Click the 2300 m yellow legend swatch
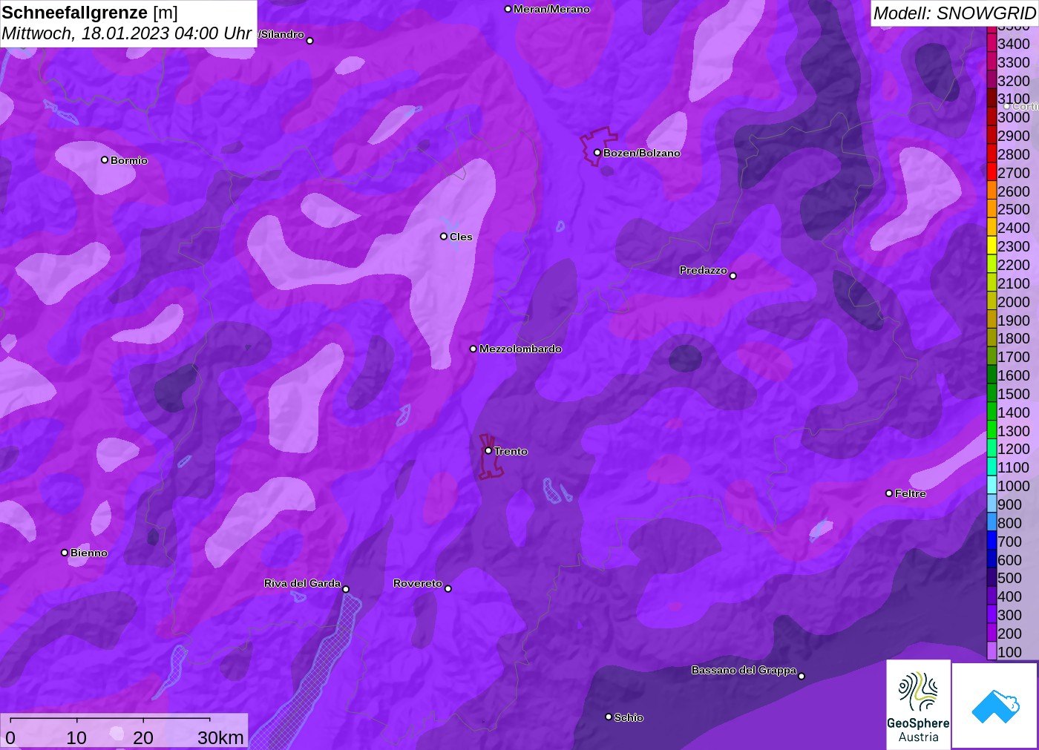 tap(992, 246)
